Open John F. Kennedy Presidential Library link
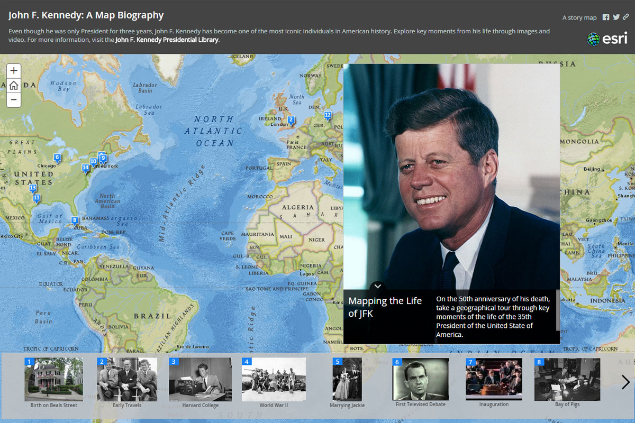Viewport: 635px width, 423px height. pos(167,40)
